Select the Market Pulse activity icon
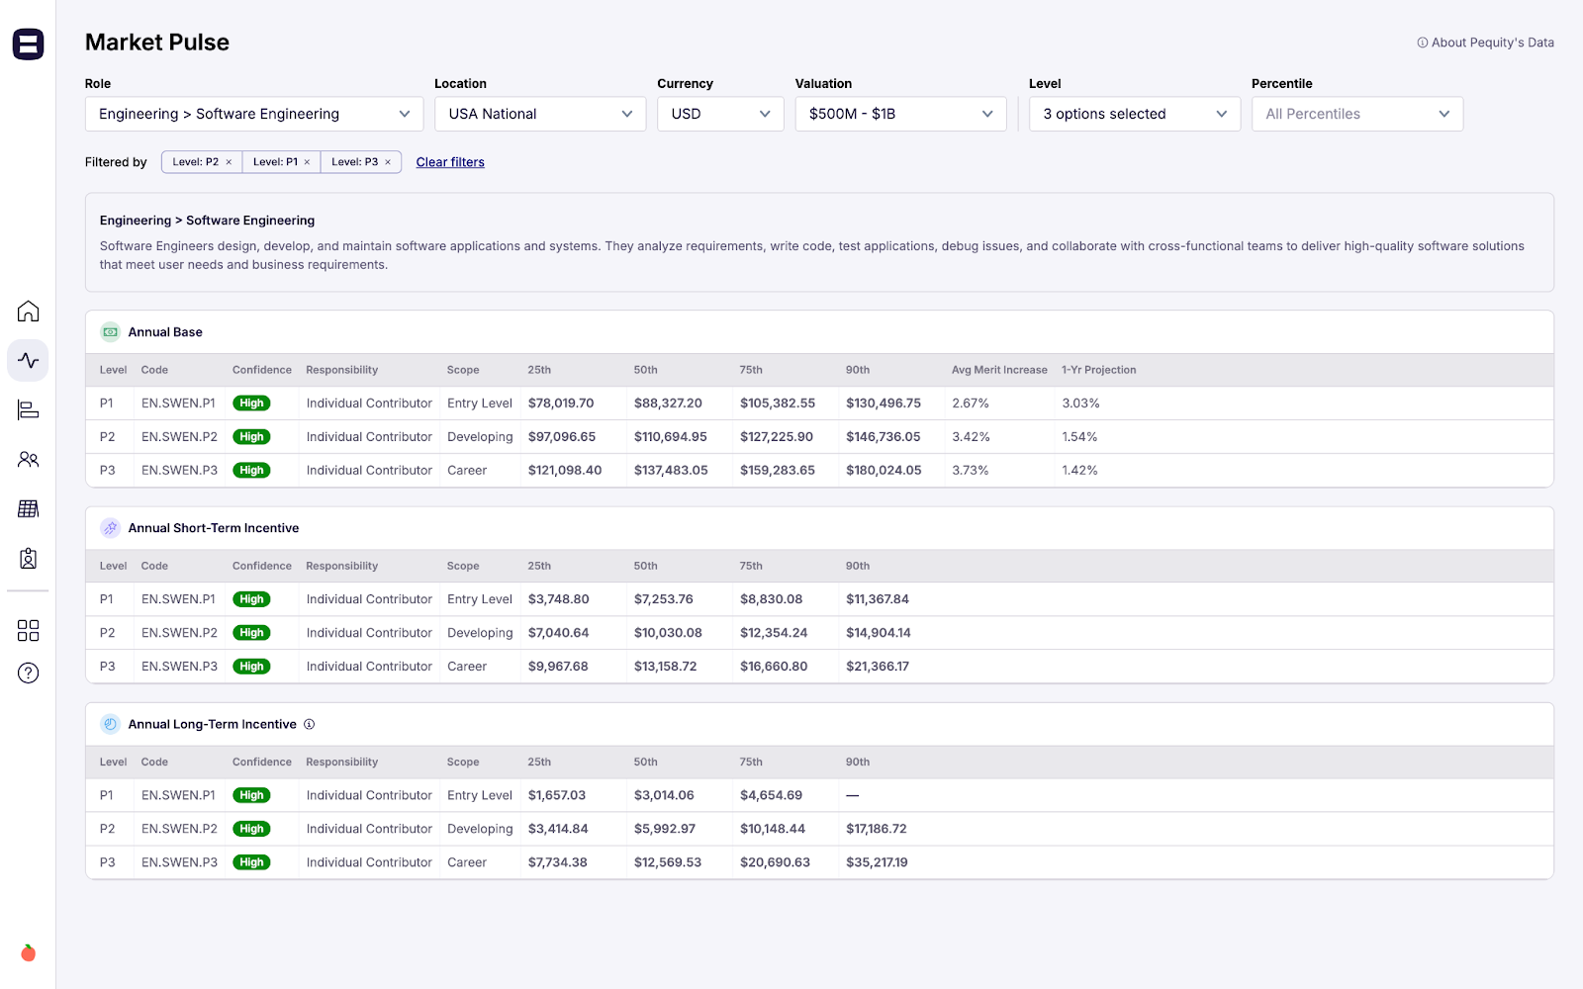 click(28, 361)
